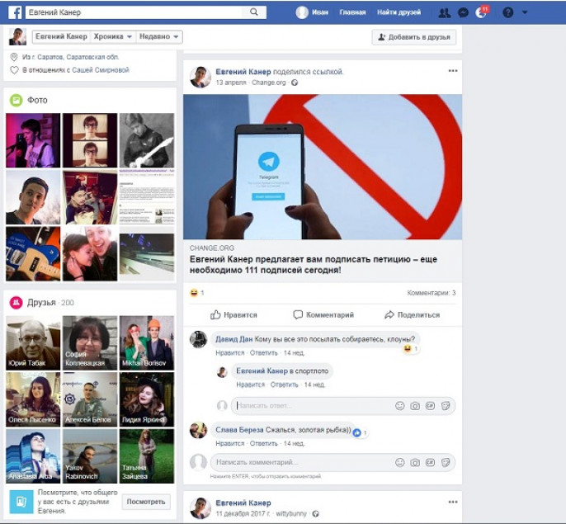
Task: Attach photo camera icon in reply field
Action: tap(415, 406)
